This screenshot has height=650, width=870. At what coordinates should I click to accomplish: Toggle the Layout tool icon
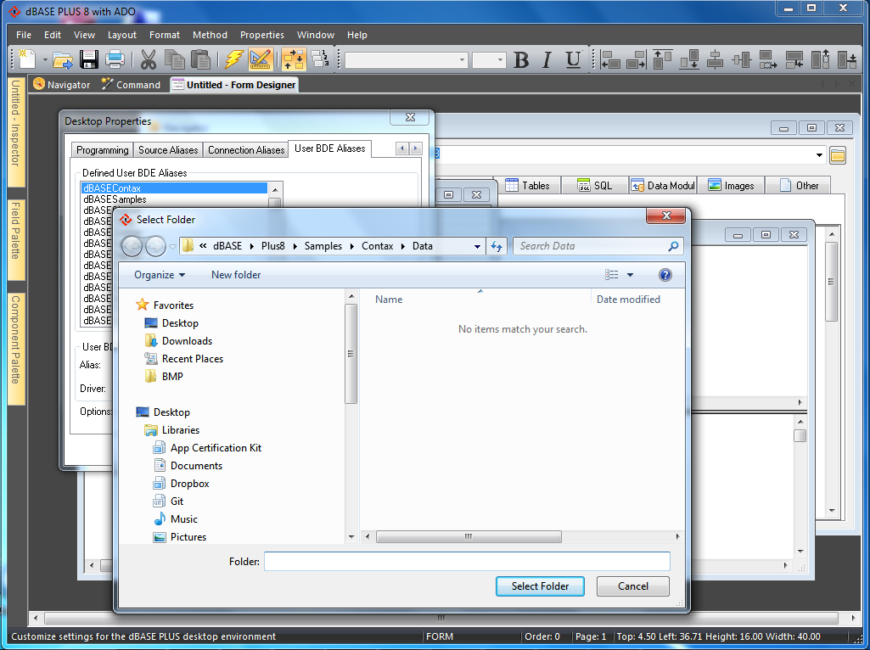294,59
